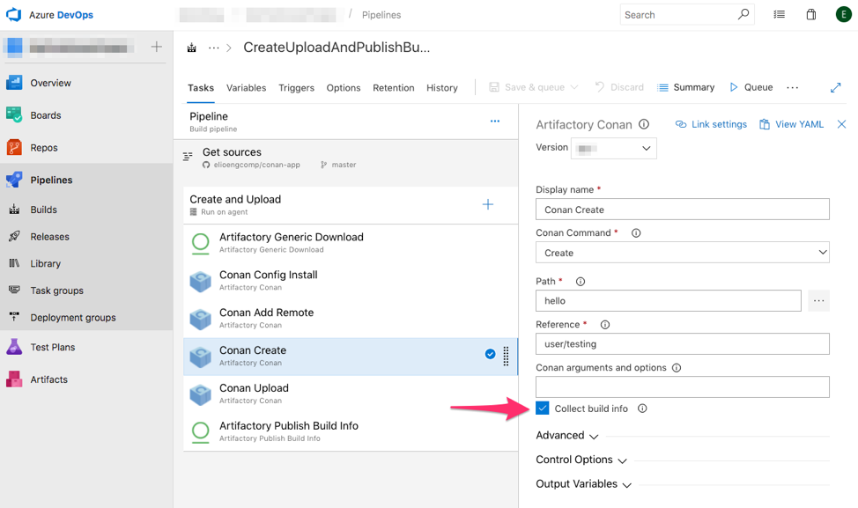Enable the Collect build info checkbox
Viewport: 858px width, 508px height.
542,408
